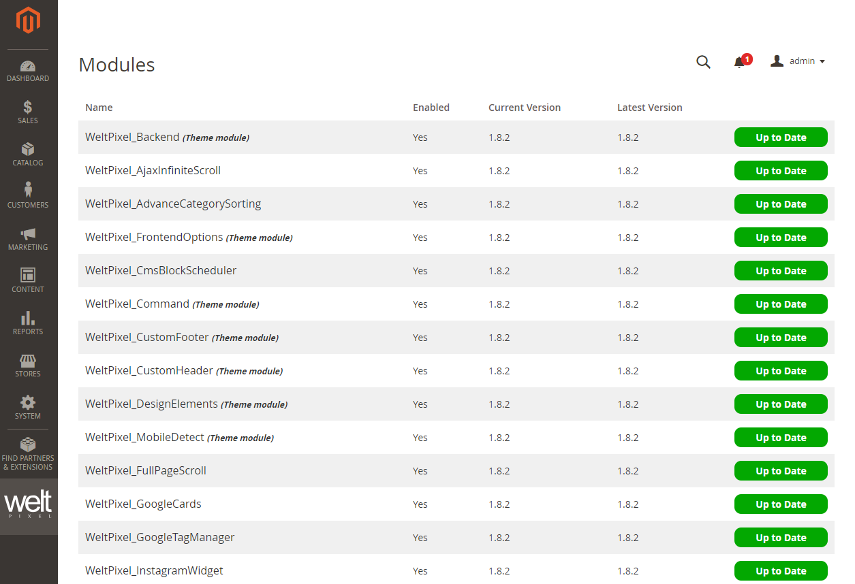Click Up to Date for WeltPixel_CustomHeader
Viewport: 855px width, 584px height.
[781, 371]
